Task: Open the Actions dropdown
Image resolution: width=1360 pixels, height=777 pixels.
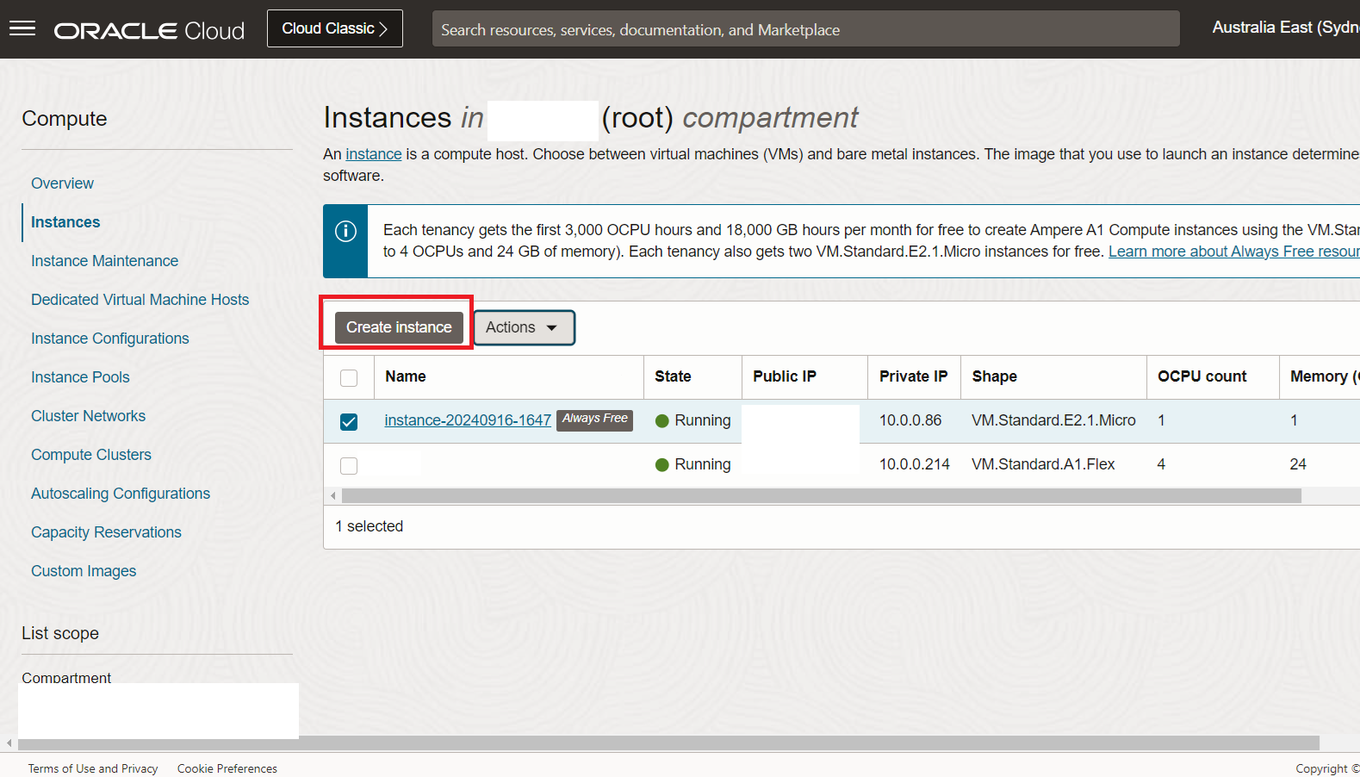Action: tap(523, 327)
